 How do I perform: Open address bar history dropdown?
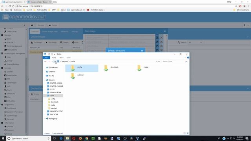coord(157,61)
